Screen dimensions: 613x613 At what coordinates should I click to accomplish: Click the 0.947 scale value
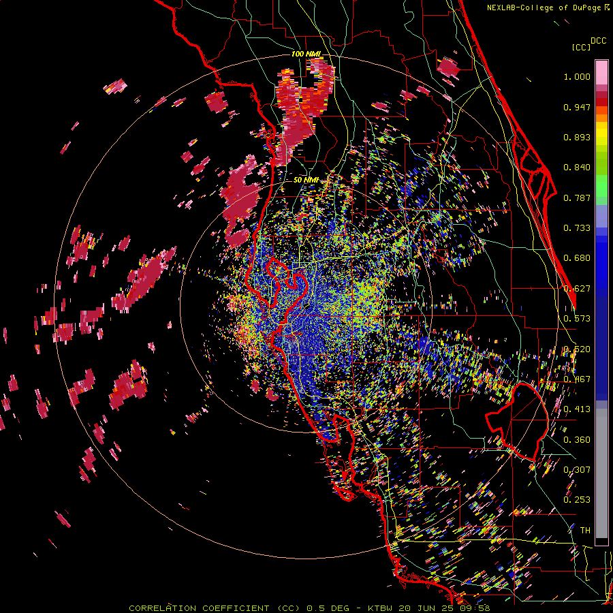[x=577, y=107]
